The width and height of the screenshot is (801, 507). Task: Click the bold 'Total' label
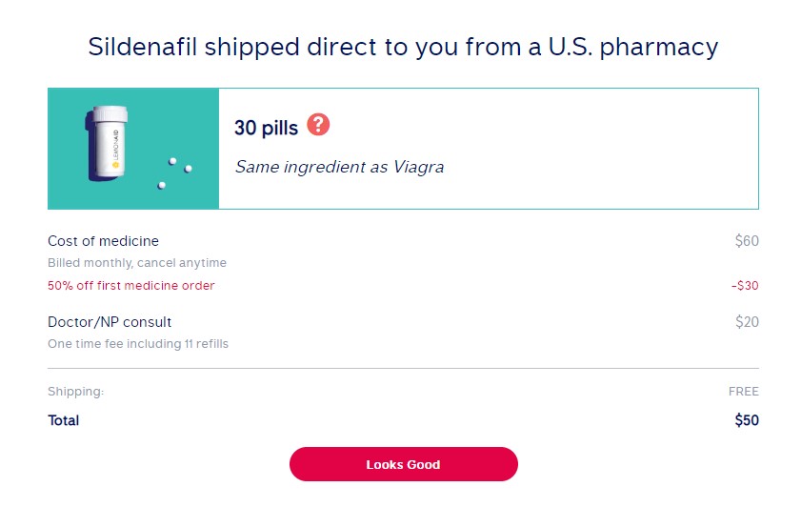click(x=64, y=420)
